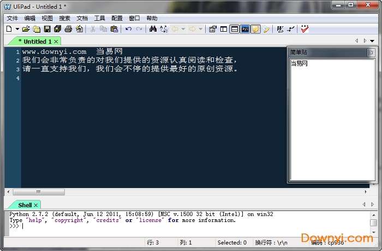Toggle the yellow sticky note icon
The width and height of the screenshot is (382, 251).
click(255, 29)
